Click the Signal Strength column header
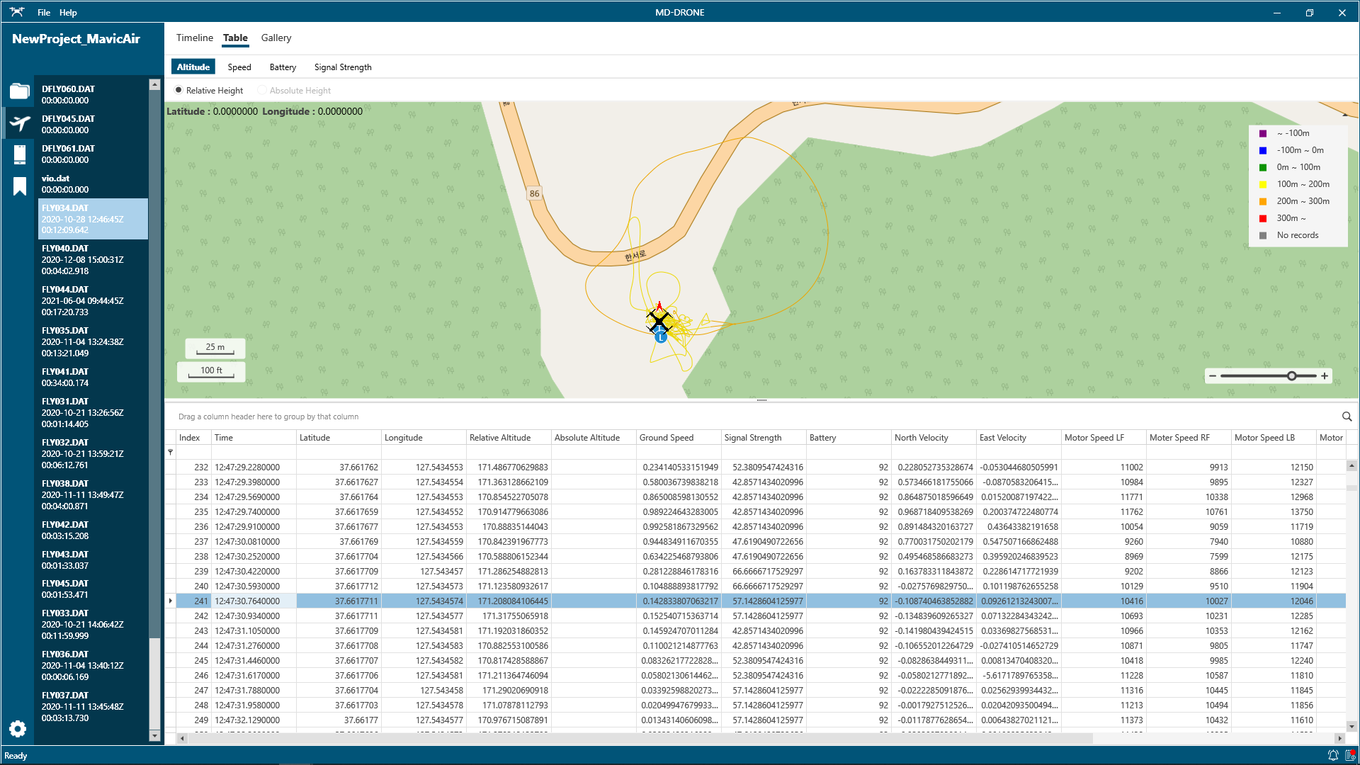The height and width of the screenshot is (765, 1360). pyautogui.click(x=764, y=438)
